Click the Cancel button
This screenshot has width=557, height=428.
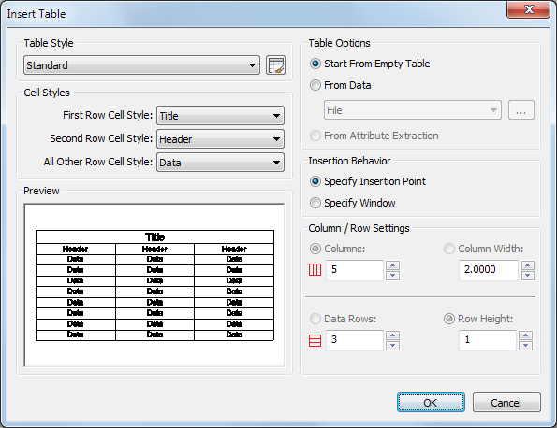(506, 403)
